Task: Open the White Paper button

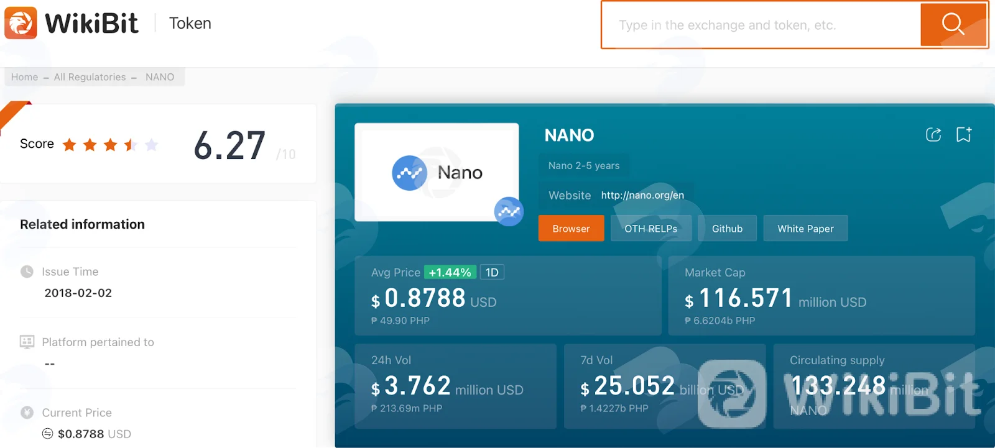Action: click(x=805, y=229)
